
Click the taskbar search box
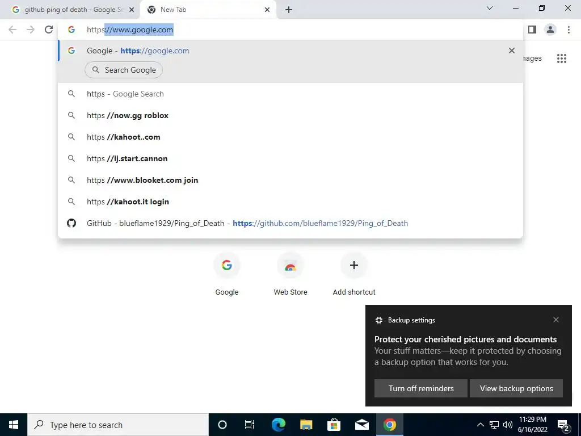click(118, 425)
